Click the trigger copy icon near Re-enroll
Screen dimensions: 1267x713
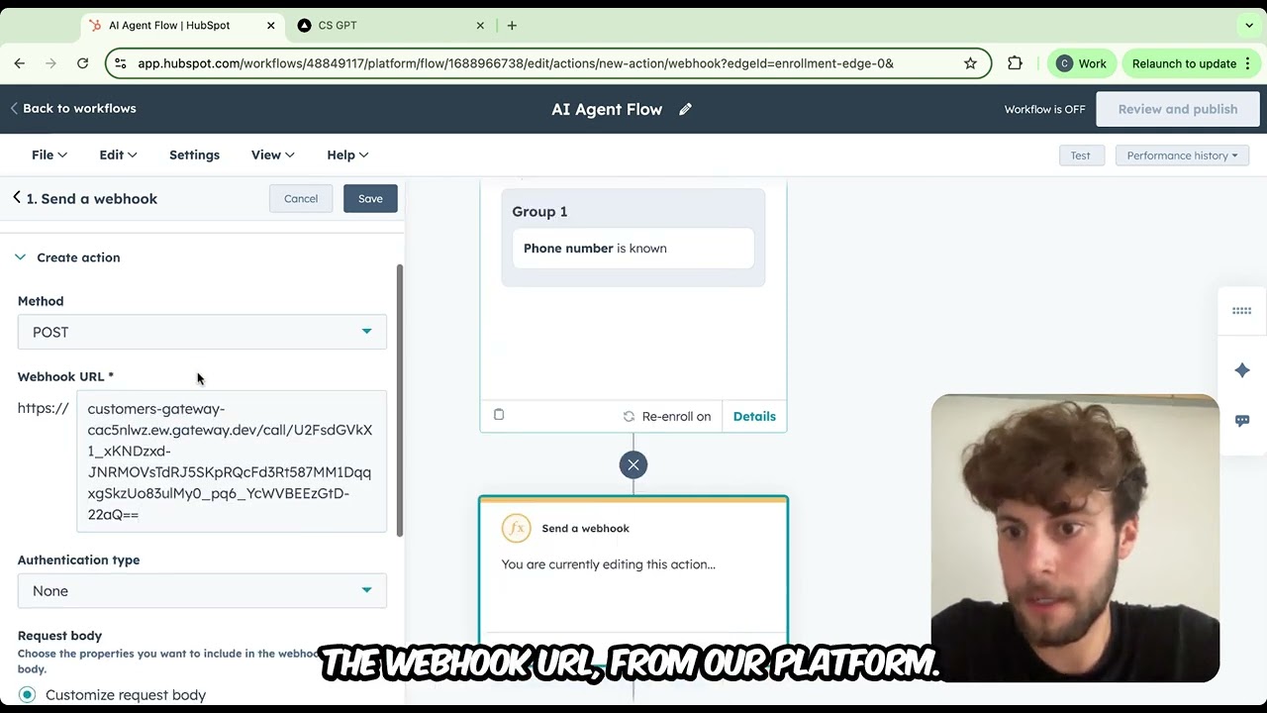point(499,415)
